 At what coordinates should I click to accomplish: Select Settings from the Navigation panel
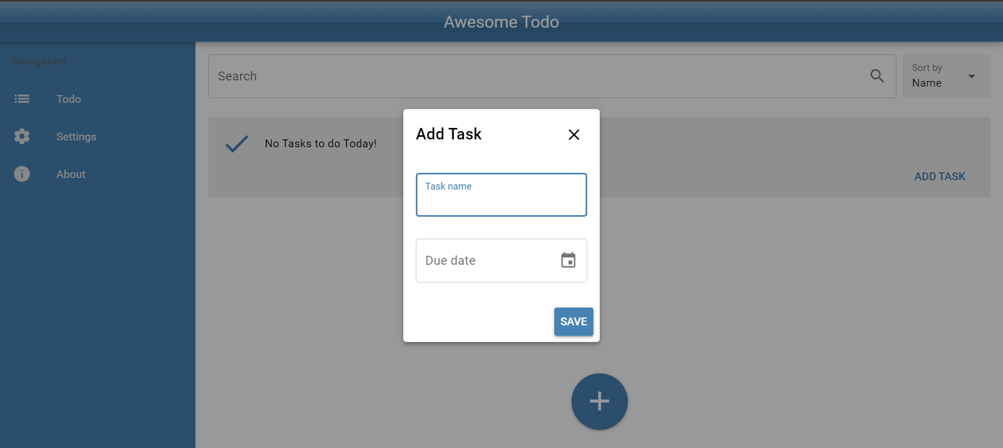(x=76, y=136)
